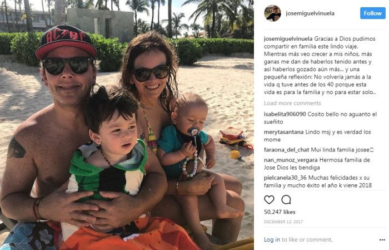The width and height of the screenshot is (389, 250).
Task: Open commenter pielcanela30_36 profile
Action: 285,178
